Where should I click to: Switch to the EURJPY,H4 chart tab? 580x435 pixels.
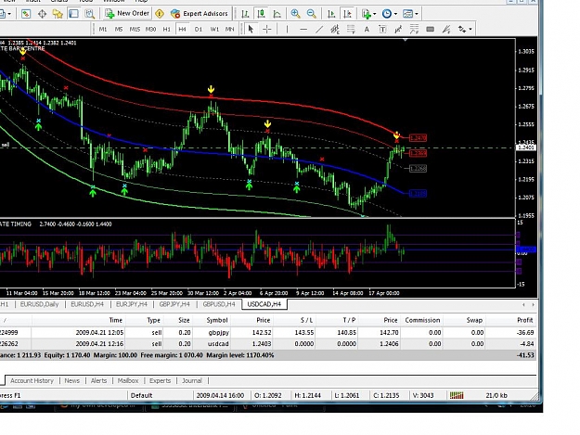click(132, 304)
